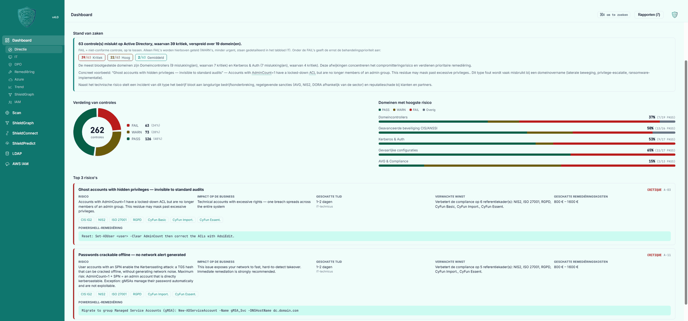Screen dimensions: 688x321
Task: Click CyFun Basic tag on Ghost accounts card
Action: 157,220
